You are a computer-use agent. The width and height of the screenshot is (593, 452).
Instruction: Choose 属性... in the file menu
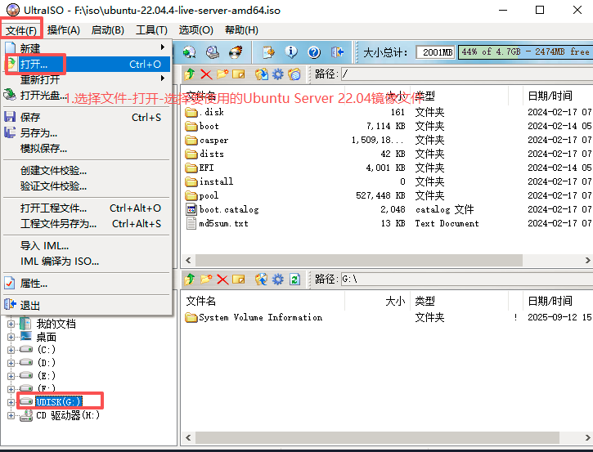point(87,283)
